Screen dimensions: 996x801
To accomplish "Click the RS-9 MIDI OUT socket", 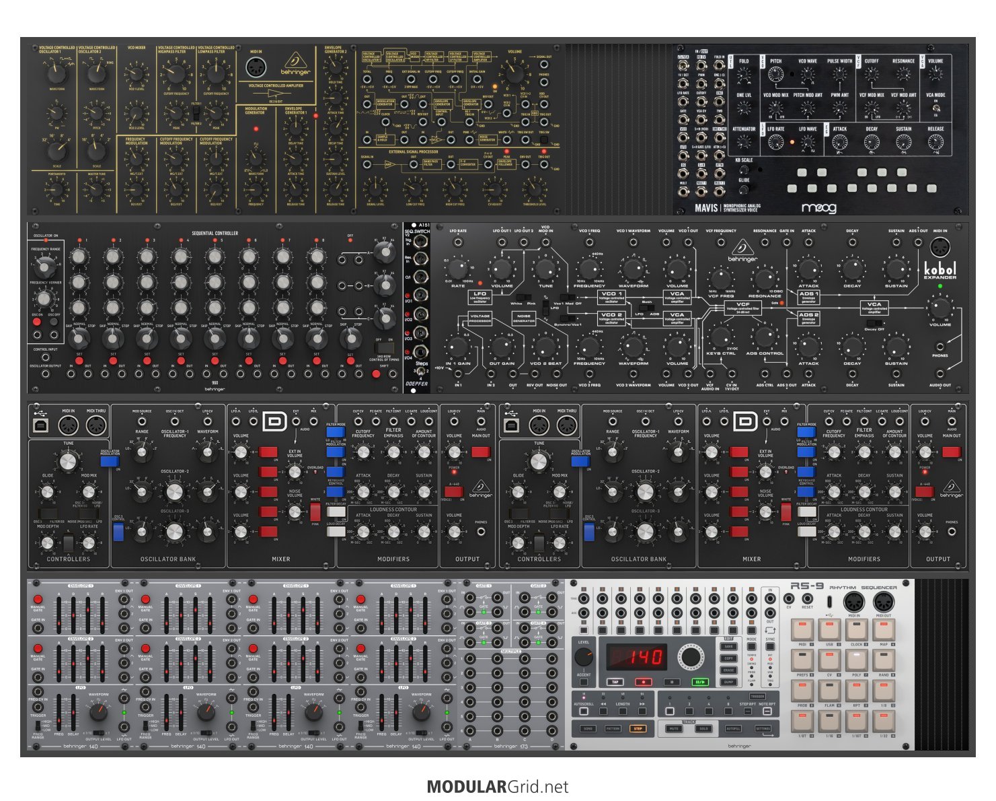I will tap(884, 602).
